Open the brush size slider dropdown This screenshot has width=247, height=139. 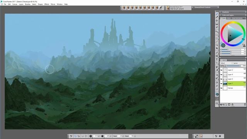(99, 136)
